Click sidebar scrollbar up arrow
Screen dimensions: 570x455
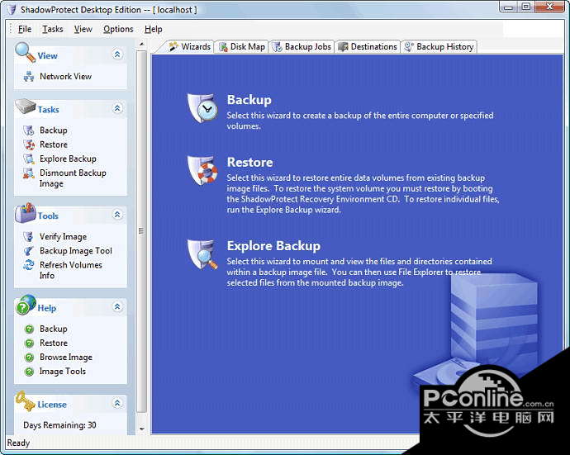(x=142, y=45)
